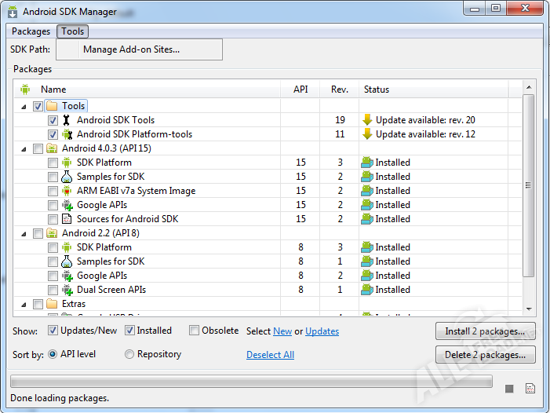Uncheck the Android SDK Tools checkbox

[53, 120]
